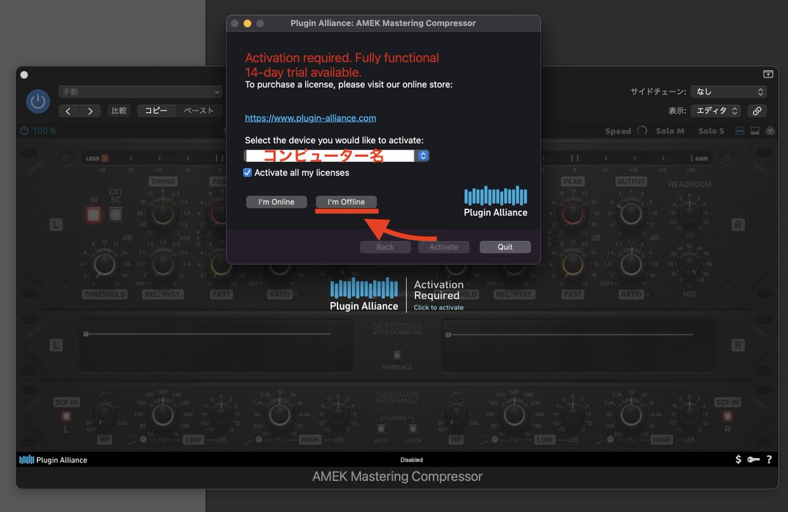Screen dimensions: 788x512
Task: Click the right channel HEADROOM knob
Action: (689, 213)
